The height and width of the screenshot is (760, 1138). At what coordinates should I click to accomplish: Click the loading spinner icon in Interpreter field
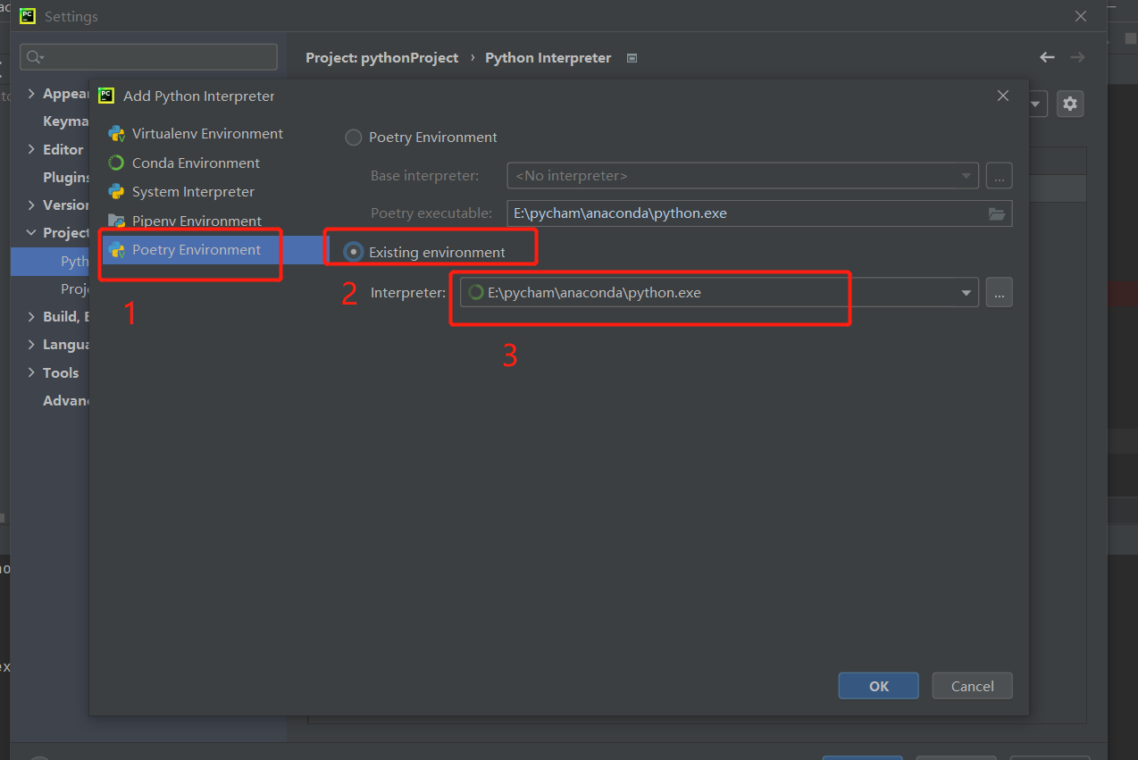(476, 292)
